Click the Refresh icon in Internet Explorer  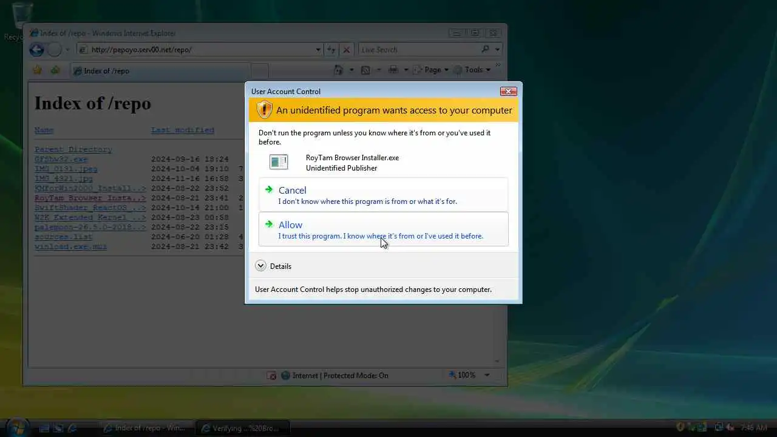click(331, 50)
